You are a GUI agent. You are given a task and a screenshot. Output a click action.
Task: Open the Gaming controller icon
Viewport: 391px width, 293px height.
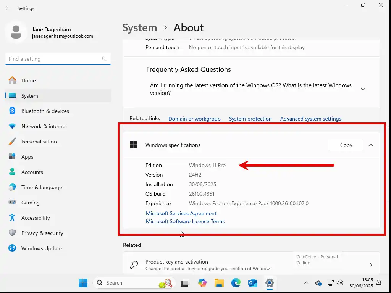click(12, 203)
